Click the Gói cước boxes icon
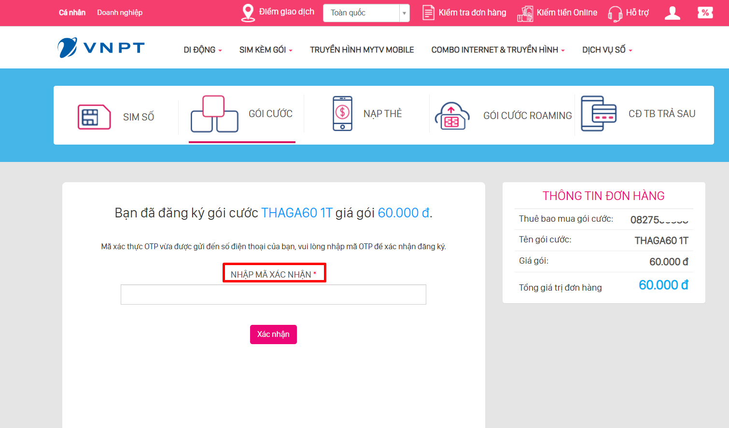Viewport: 729px width, 428px height. pos(214,114)
